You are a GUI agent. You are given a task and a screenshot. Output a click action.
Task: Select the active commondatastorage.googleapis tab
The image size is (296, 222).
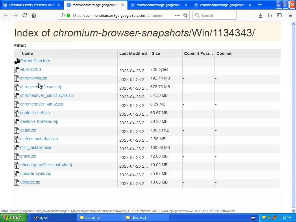(x=95, y=5)
